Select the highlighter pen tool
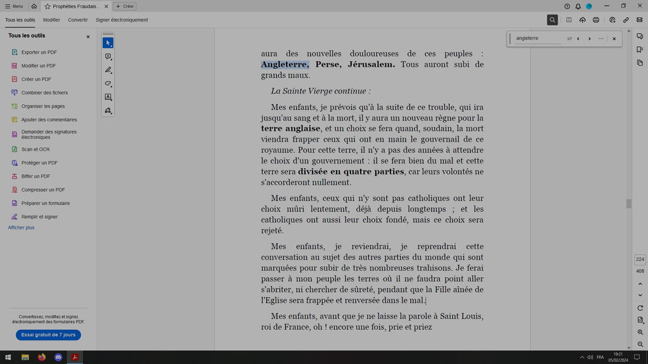Viewport: 648px width, 364px height. coord(108,70)
